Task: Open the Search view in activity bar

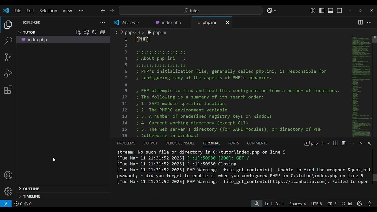Action: (8, 41)
